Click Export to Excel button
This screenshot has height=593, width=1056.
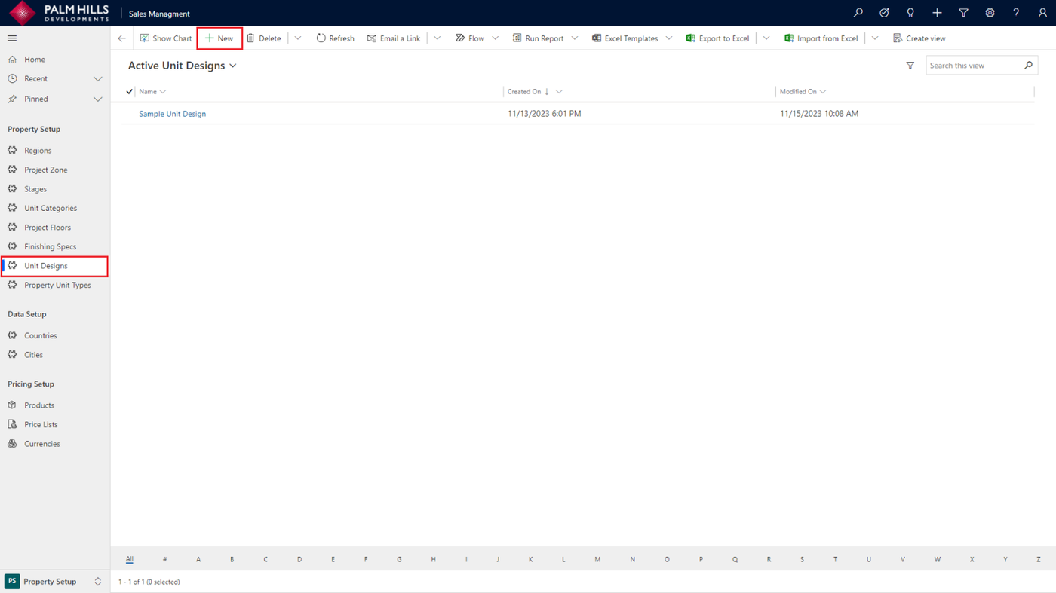pos(717,38)
